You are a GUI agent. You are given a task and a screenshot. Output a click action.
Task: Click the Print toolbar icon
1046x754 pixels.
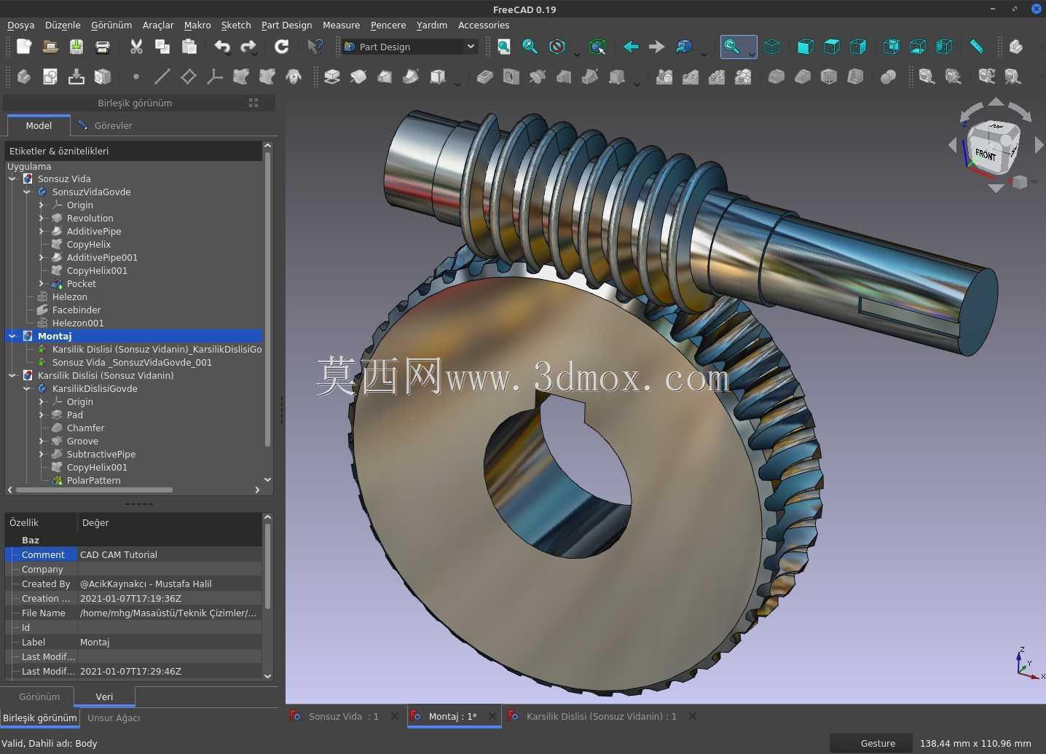pyautogui.click(x=103, y=47)
